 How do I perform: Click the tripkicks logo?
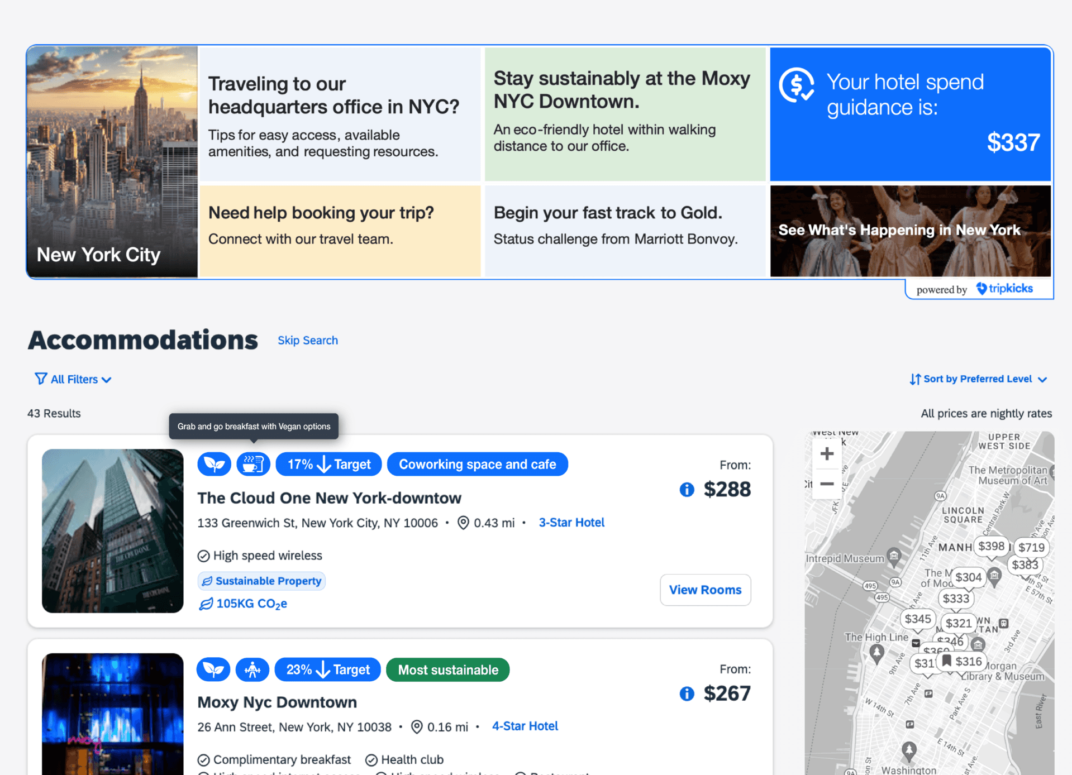(x=1004, y=289)
